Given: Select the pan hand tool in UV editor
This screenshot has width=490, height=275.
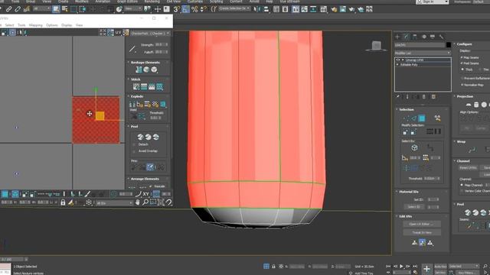Looking at the screenshot, I should pos(138,202).
